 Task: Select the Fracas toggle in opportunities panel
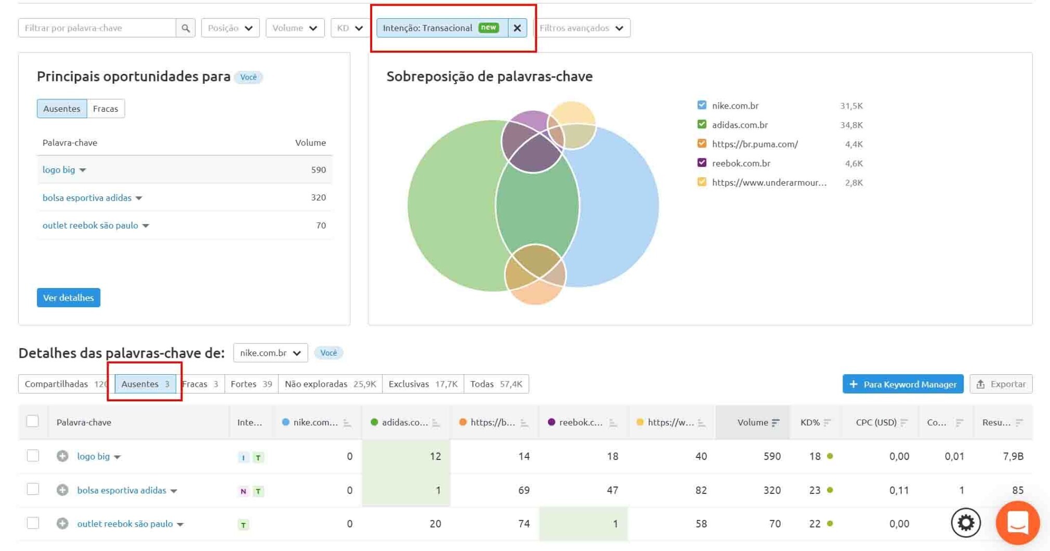tap(106, 109)
